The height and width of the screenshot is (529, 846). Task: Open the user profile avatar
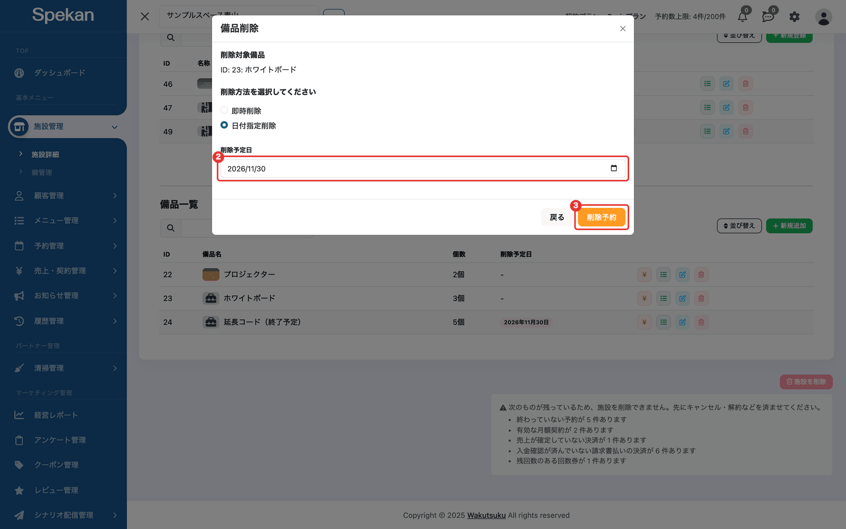coord(823,17)
